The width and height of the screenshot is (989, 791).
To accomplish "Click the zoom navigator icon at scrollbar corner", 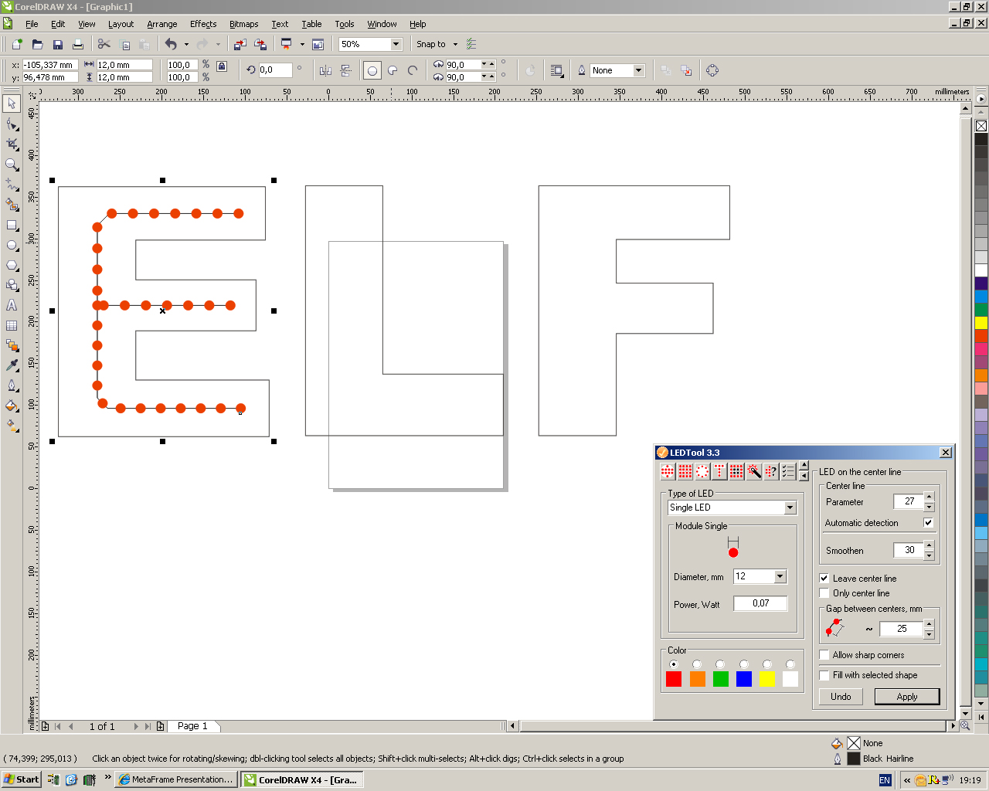I will coord(965,726).
